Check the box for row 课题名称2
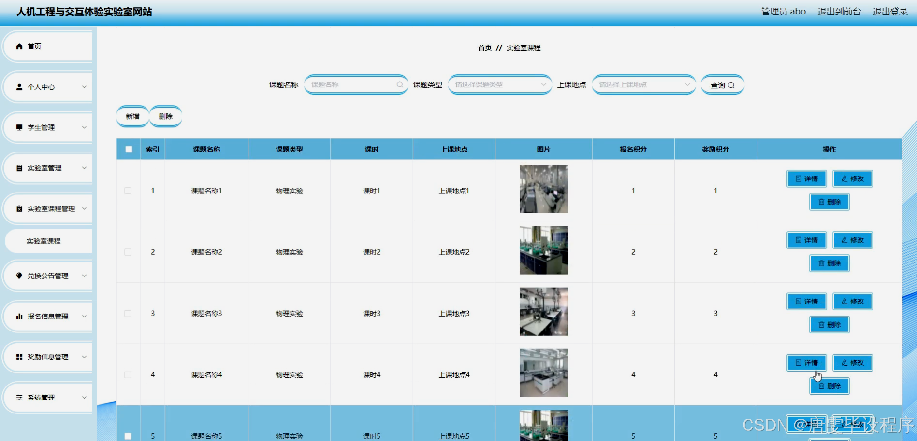917x441 pixels. 128,252
